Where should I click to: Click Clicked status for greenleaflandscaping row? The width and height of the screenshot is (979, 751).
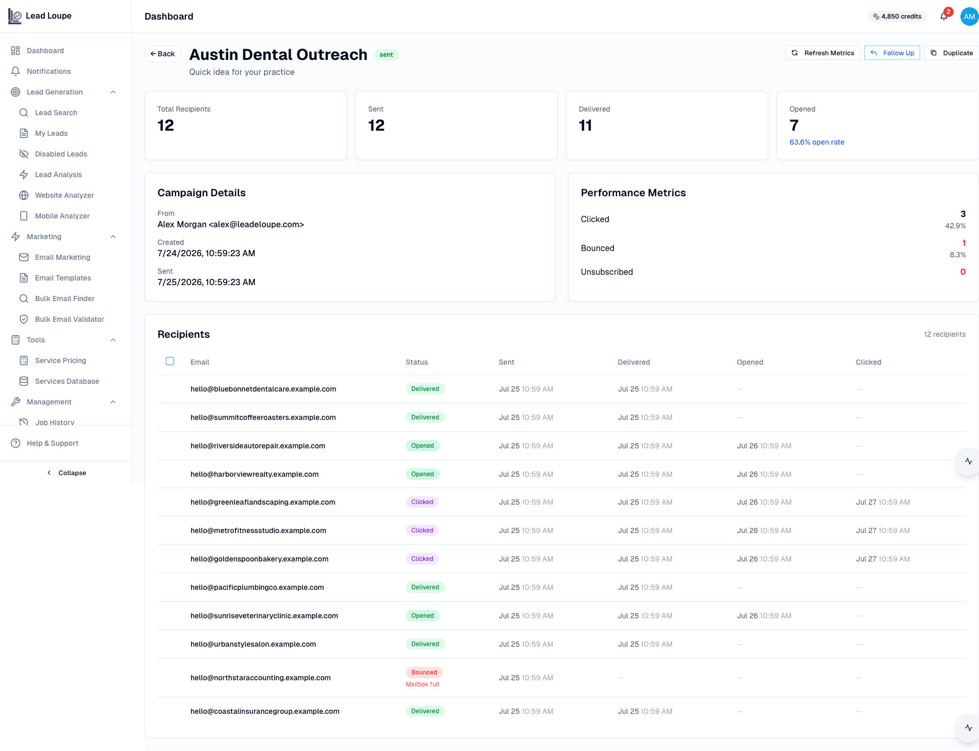point(422,502)
